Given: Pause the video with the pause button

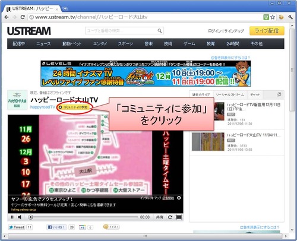Looking at the screenshot, I should pyautogui.click(x=12, y=217).
